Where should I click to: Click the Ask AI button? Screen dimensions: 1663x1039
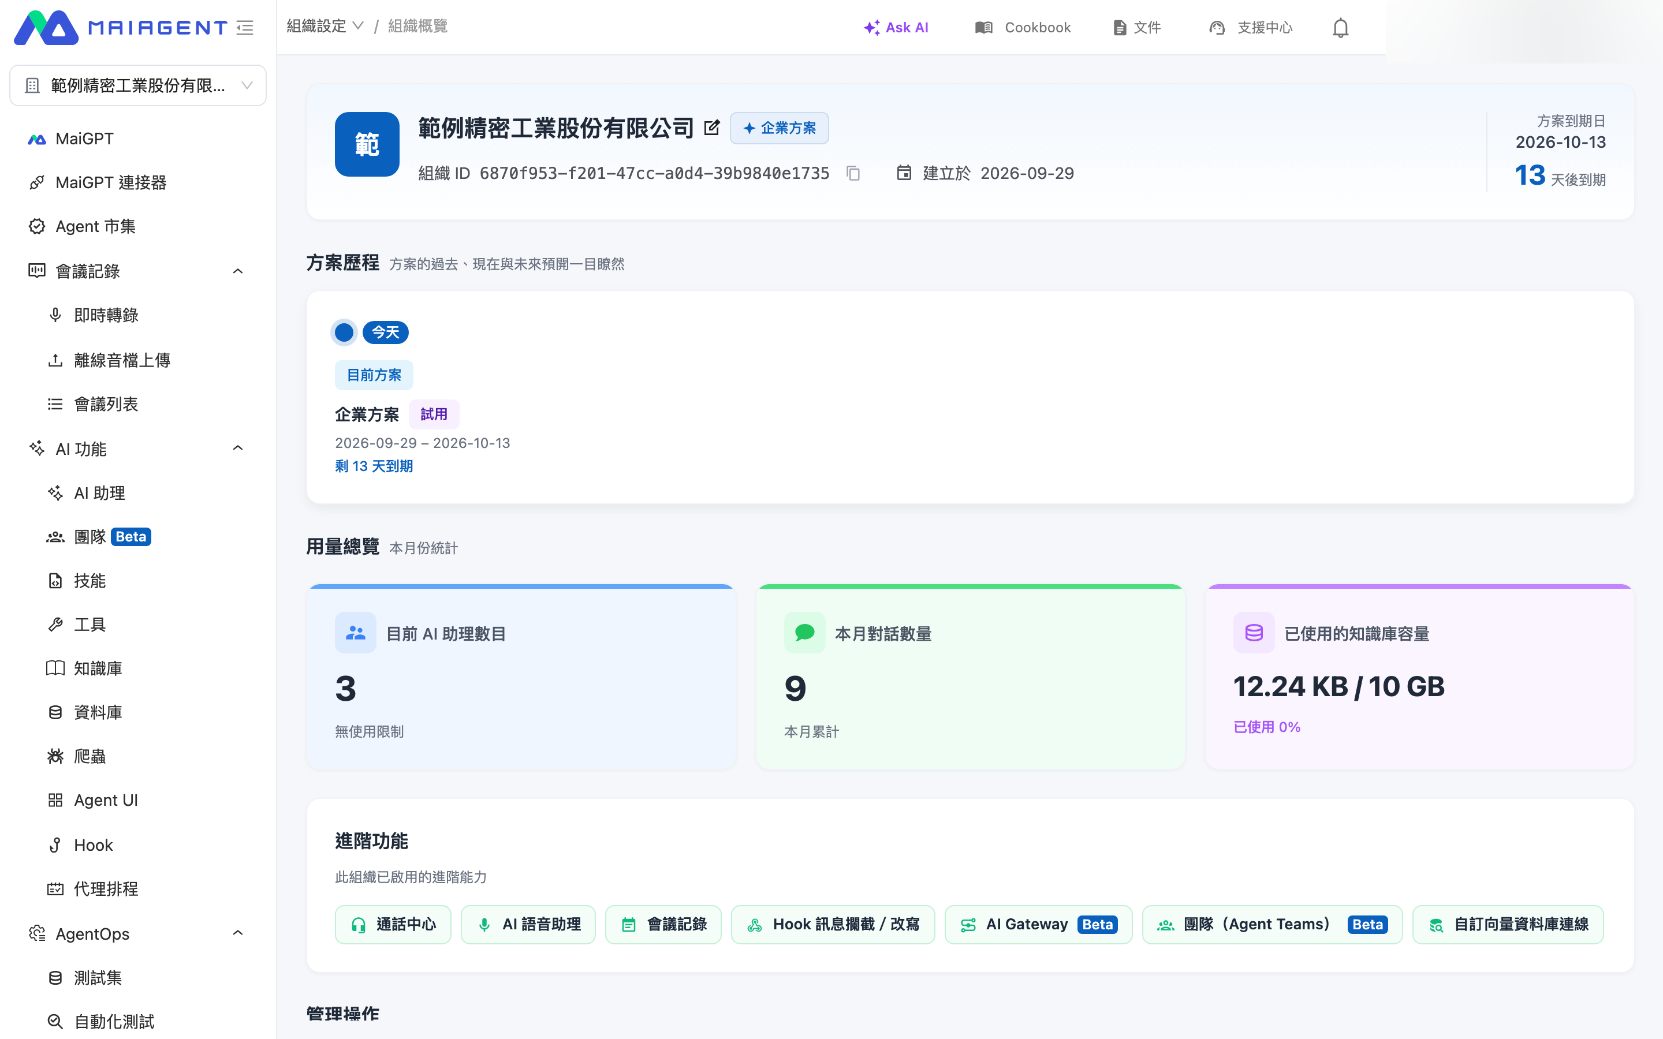[x=896, y=28]
